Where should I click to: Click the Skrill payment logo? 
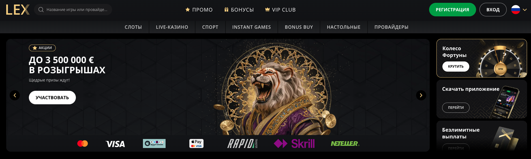[x=294, y=143]
